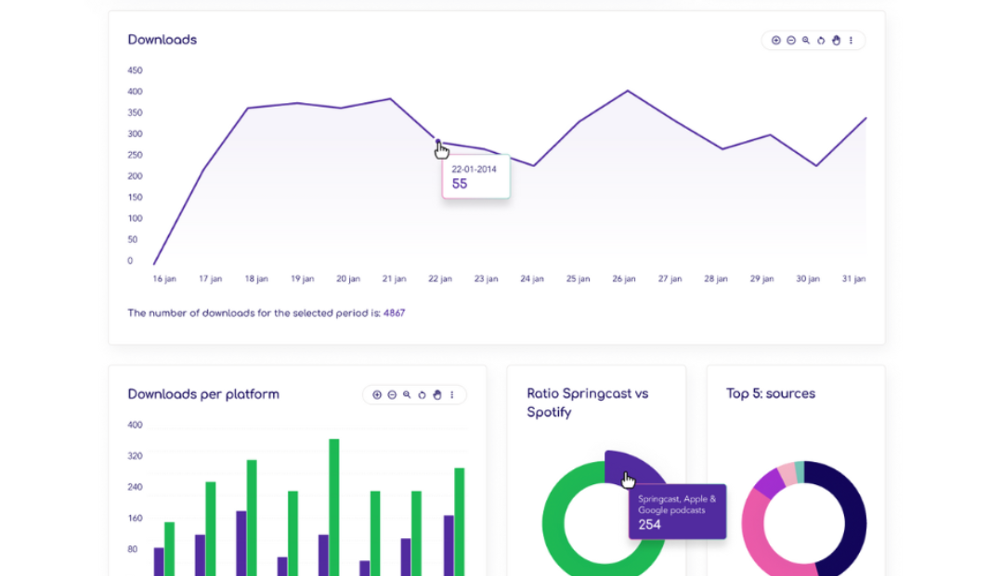Click the '31 jan' axis label
The width and height of the screenshot is (989, 576).
[x=854, y=278]
